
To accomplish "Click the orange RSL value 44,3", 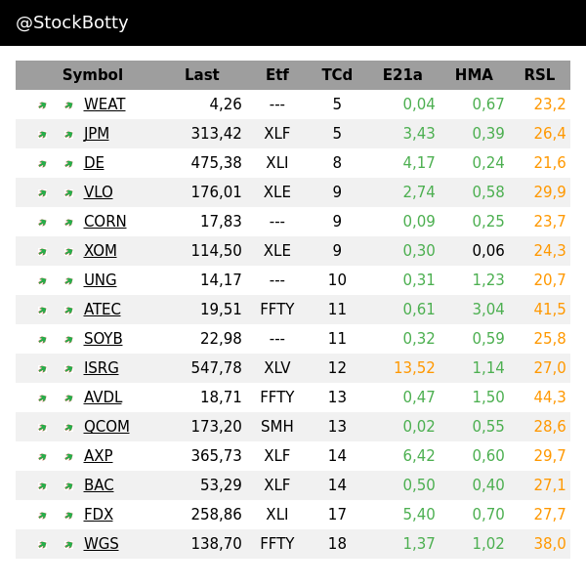I will (550, 398).
